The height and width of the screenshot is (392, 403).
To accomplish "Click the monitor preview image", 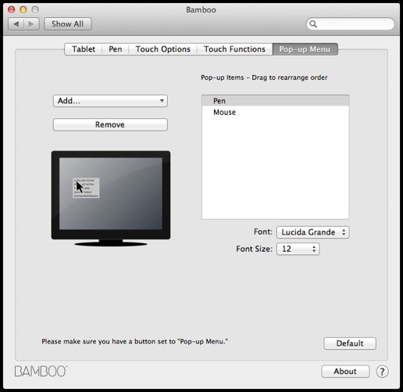I will [111, 199].
